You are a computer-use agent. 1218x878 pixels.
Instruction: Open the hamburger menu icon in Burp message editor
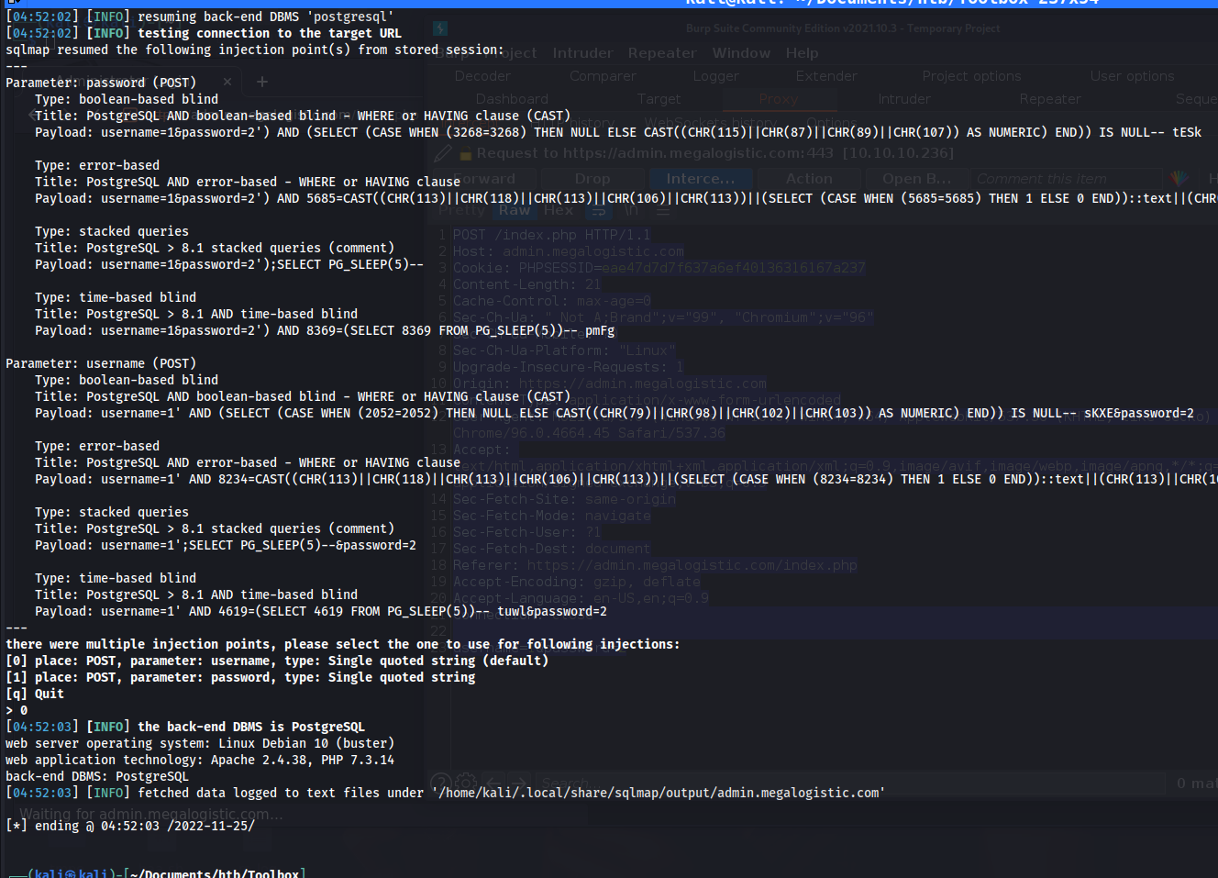663,211
